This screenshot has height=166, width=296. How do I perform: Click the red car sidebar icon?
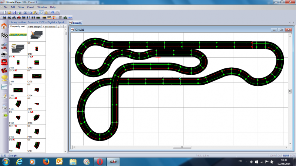pyautogui.click(x=4, y=61)
